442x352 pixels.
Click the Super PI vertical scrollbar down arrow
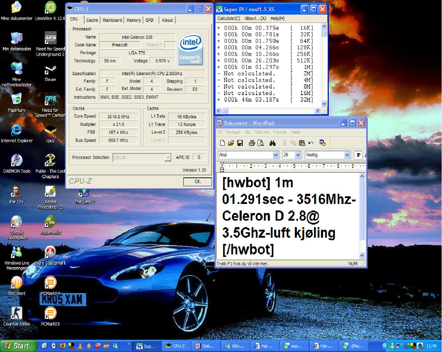point(324,103)
